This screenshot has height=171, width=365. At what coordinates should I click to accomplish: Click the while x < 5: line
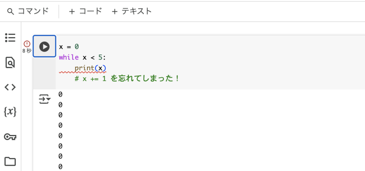pyautogui.click(x=82, y=57)
